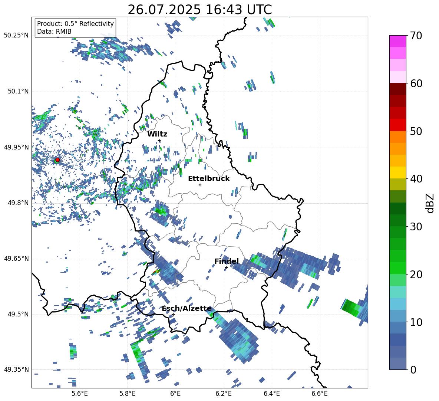Click the colorbar 30 tick label
This screenshot has width=439, height=401.
tap(416, 226)
